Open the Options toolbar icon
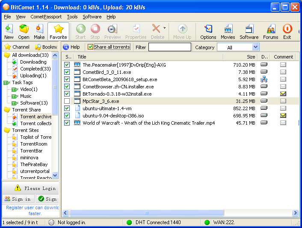The height and width of the screenshot is (228, 302). pos(208,32)
